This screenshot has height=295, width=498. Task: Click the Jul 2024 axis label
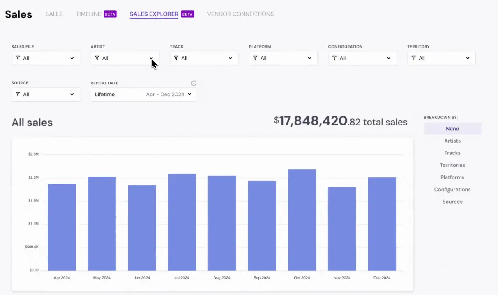point(182,278)
